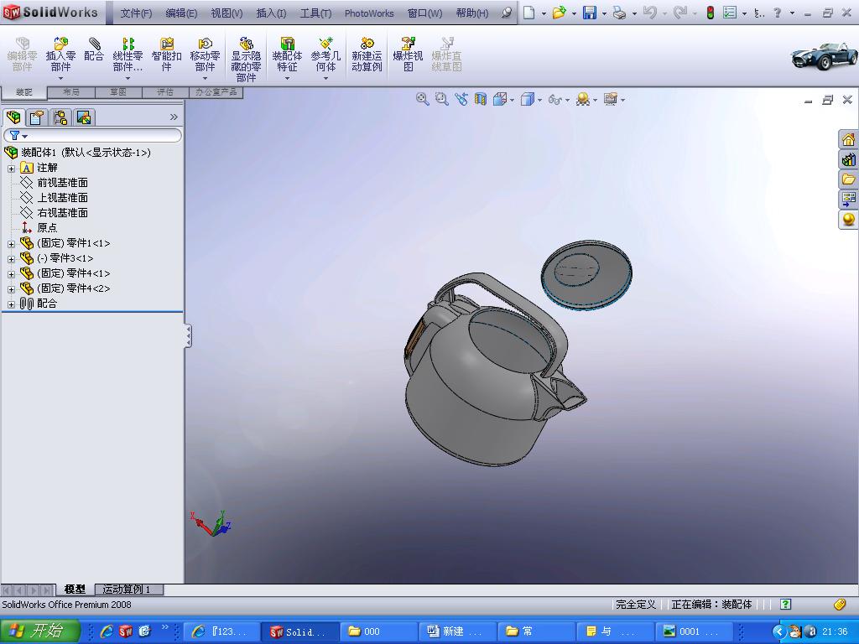Expand FeatureManager tabs with double chevron

(174, 117)
